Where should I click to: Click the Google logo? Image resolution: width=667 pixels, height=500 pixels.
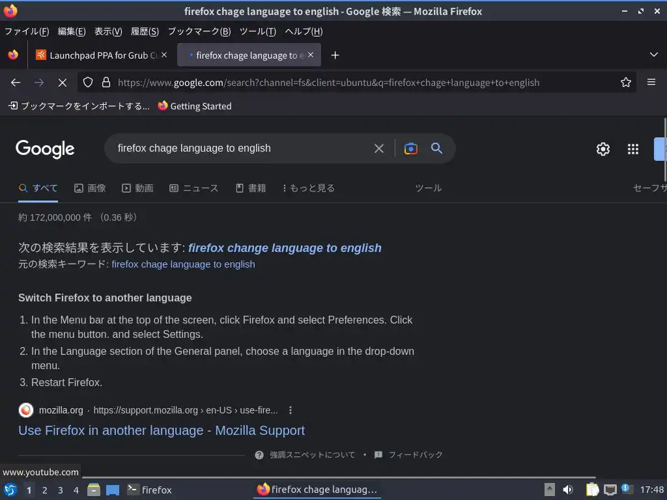45,149
